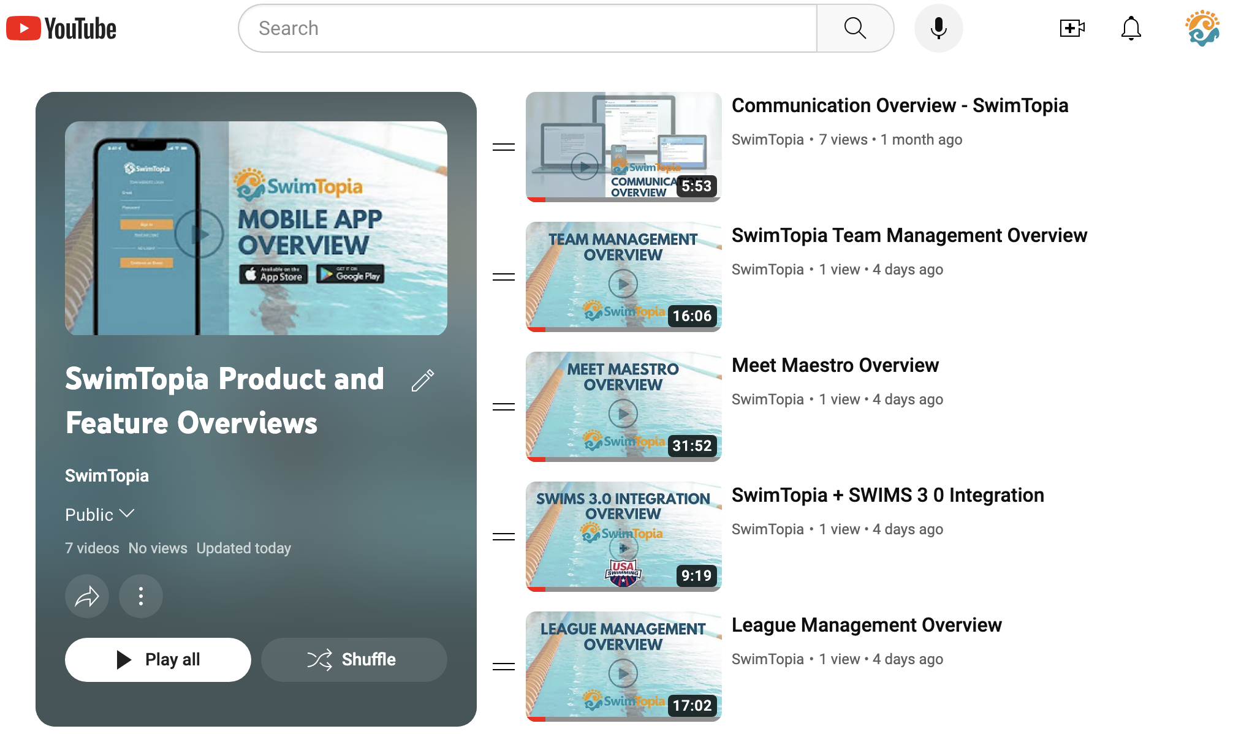1233x734 pixels.
Task: Grab the drag handle beside Team Management Overview
Action: [503, 277]
